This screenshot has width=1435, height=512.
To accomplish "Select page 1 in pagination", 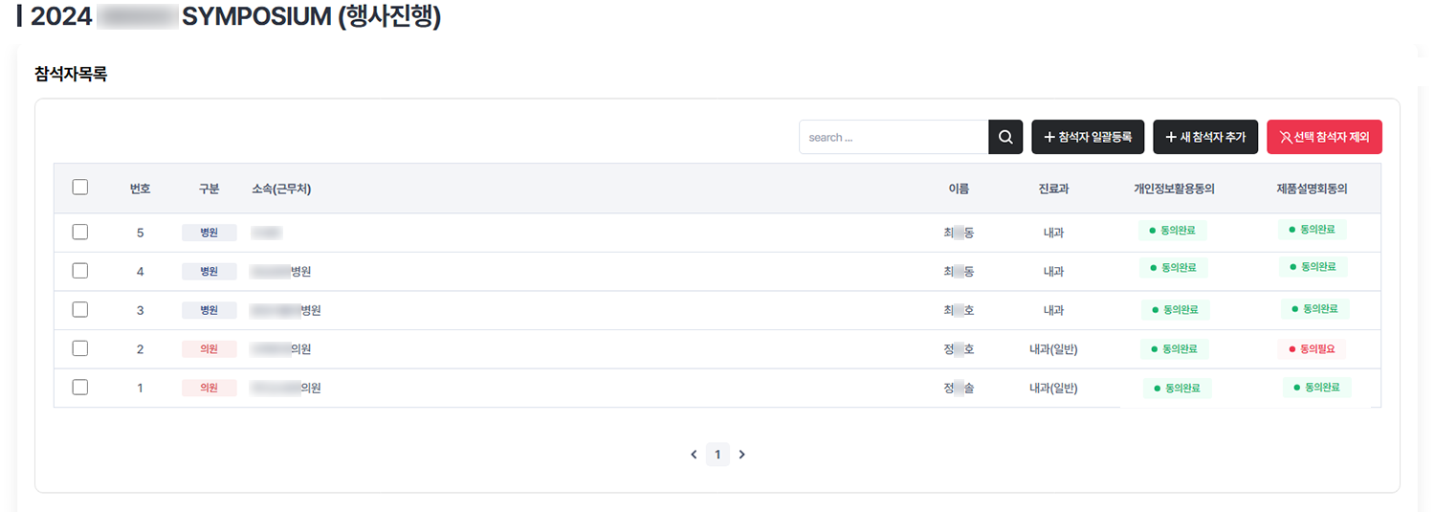I will click(x=717, y=455).
